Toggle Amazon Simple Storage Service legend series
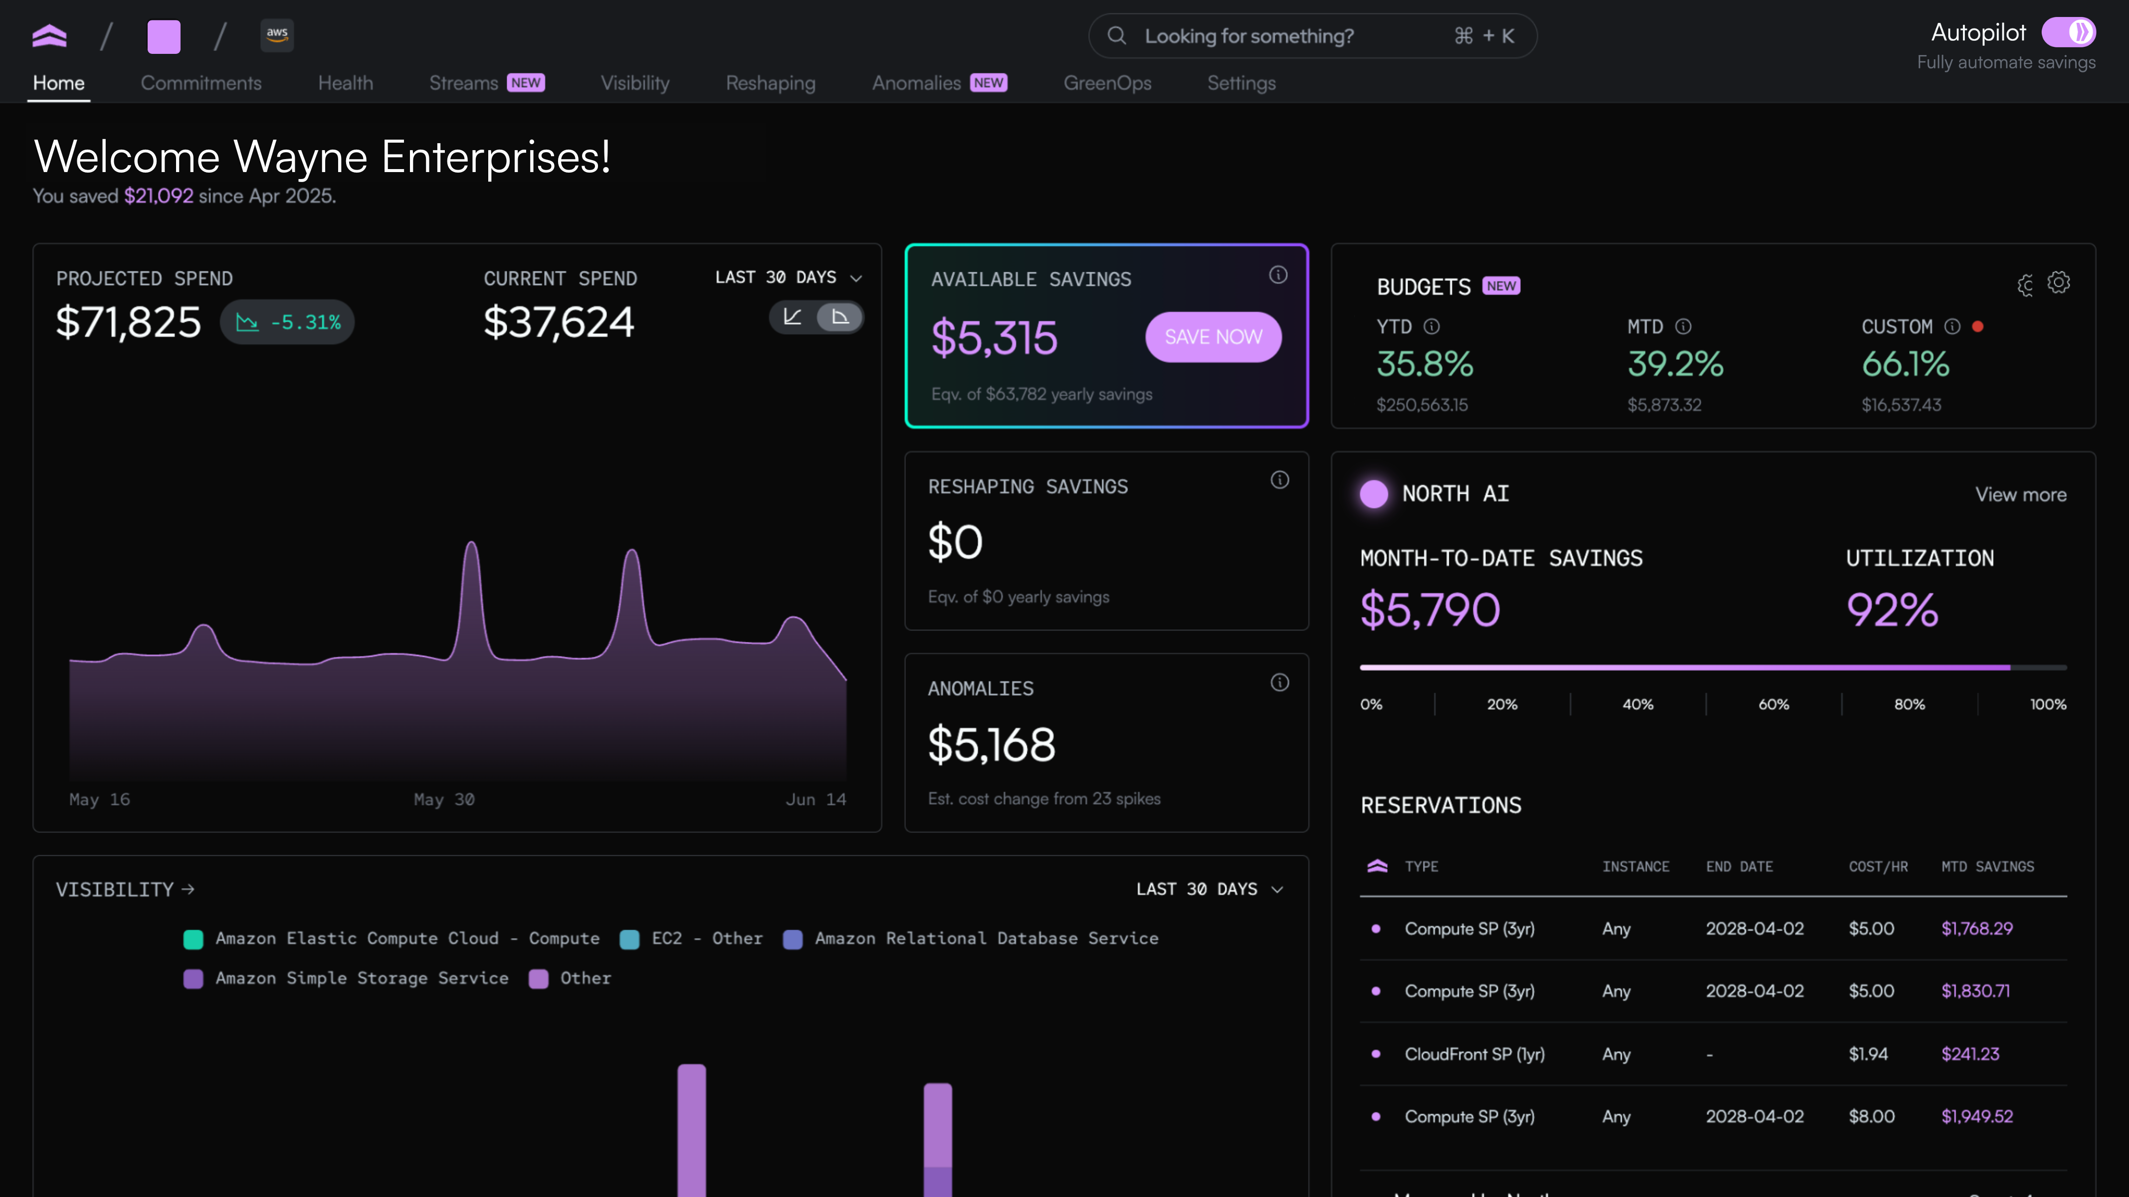The height and width of the screenshot is (1197, 2129). coord(346,979)
